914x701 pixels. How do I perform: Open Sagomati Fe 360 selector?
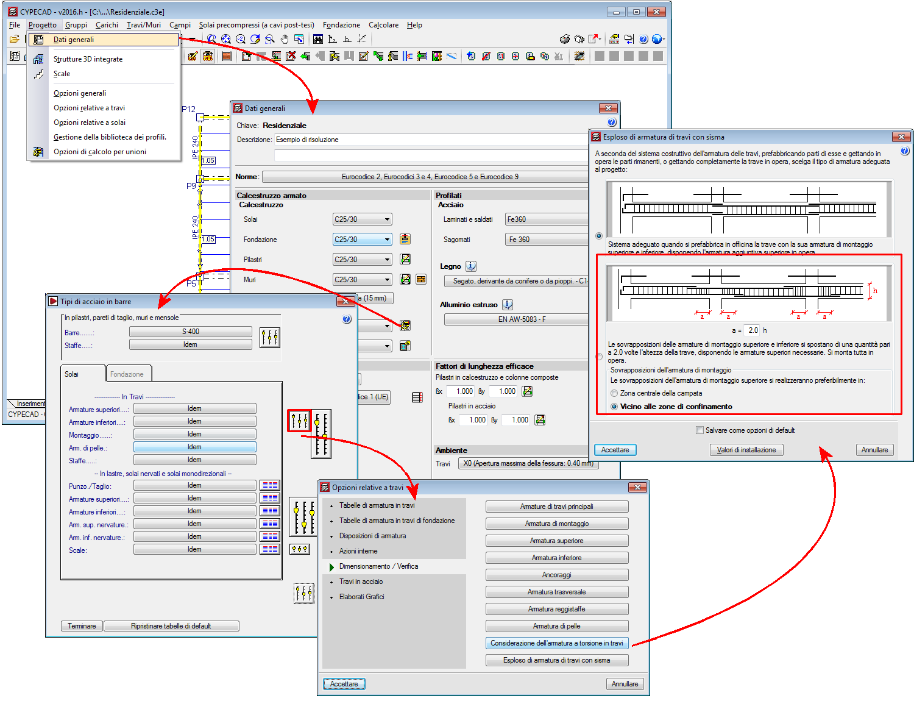click(x=547, y=240)
